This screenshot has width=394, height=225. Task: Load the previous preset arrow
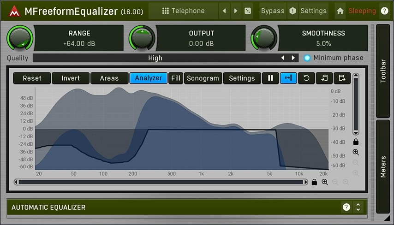click(224, 11)
